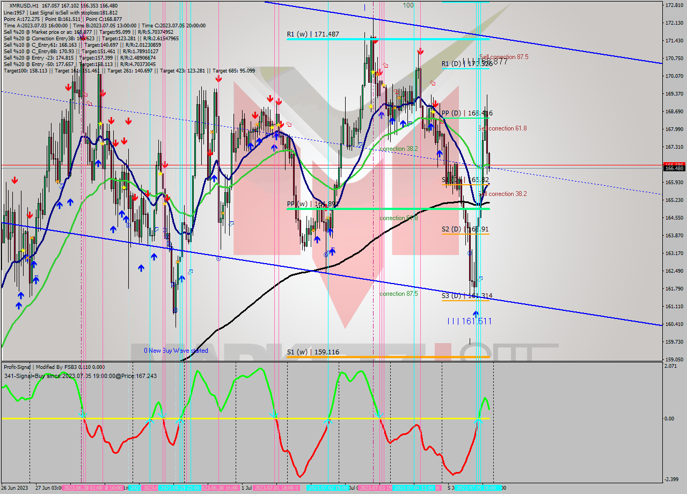Click the 341-Signal=Buy indicator label

[x=80, y=376]
